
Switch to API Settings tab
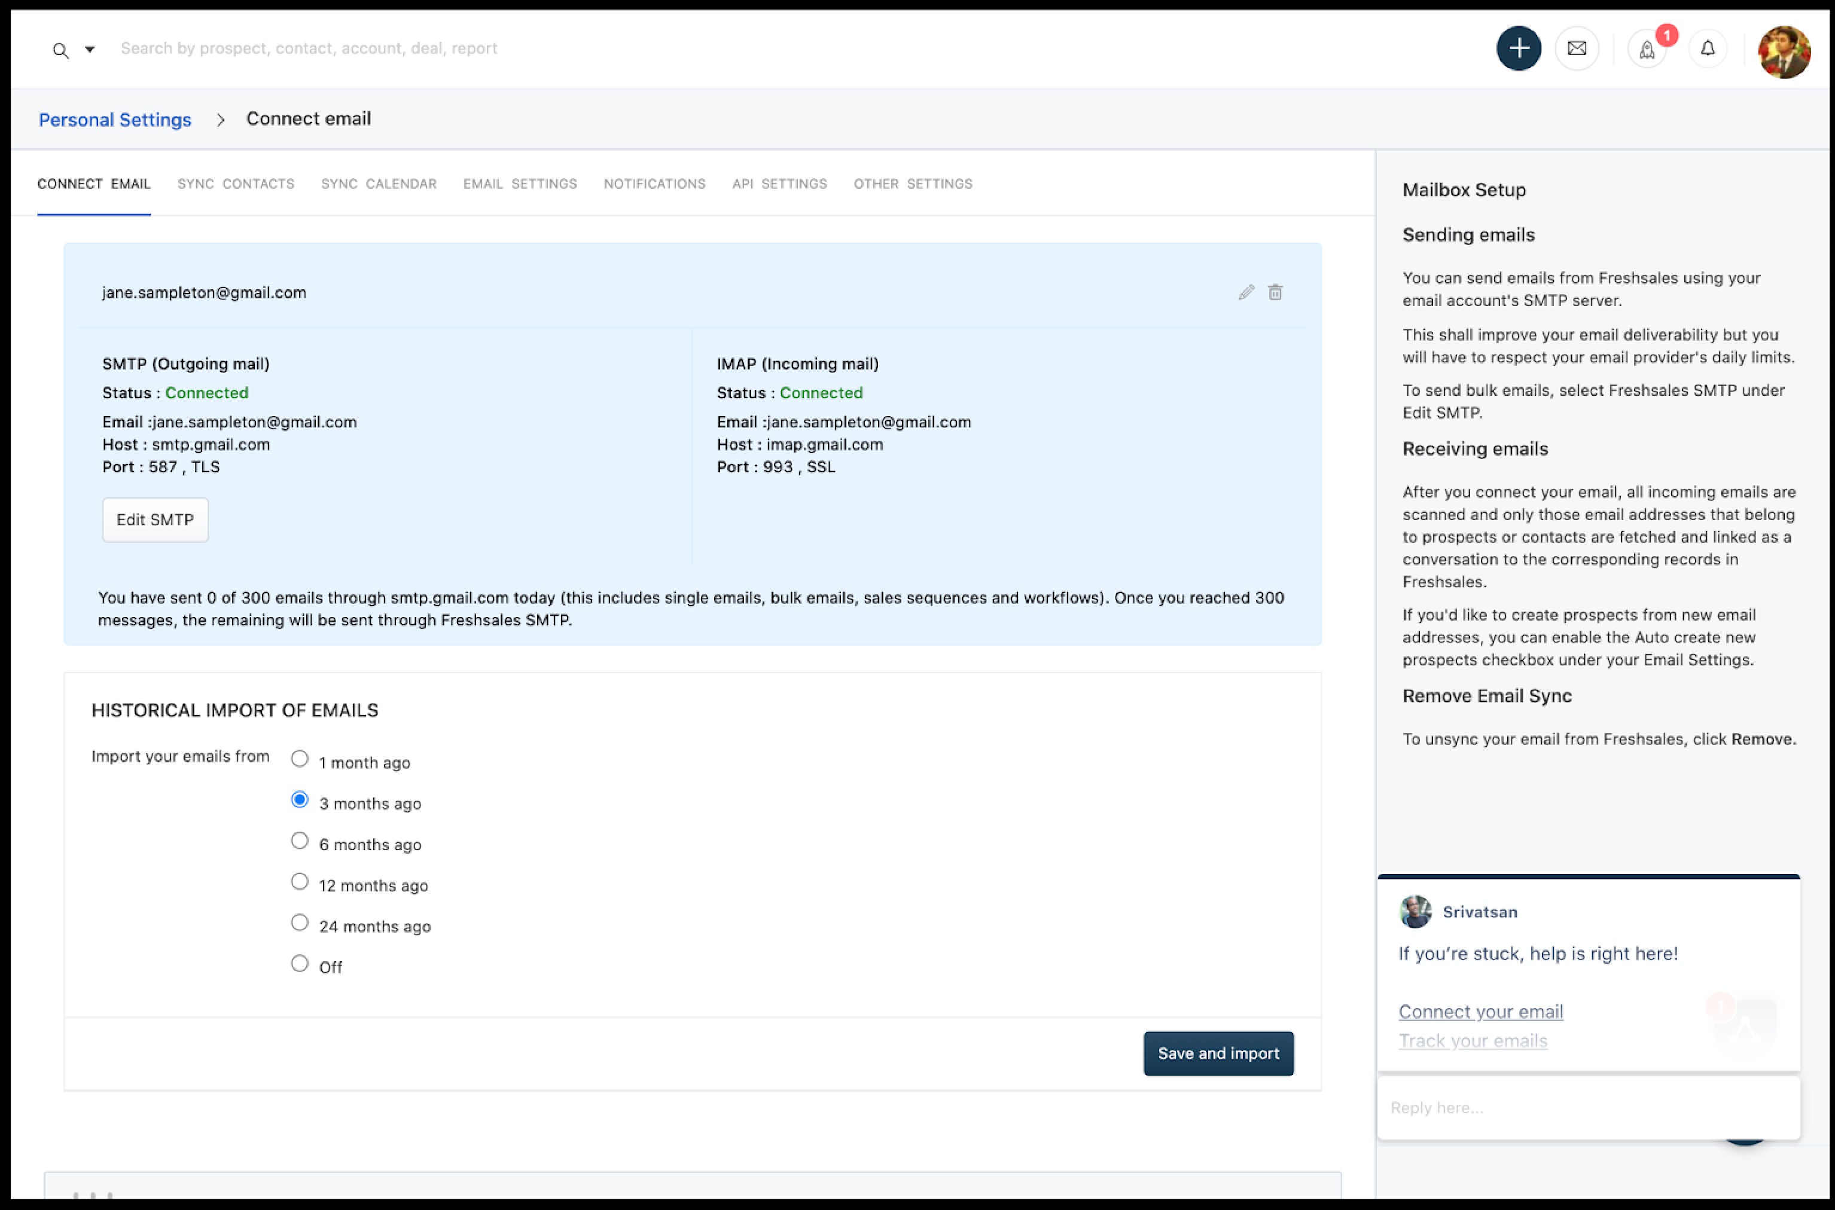(779, 184)
